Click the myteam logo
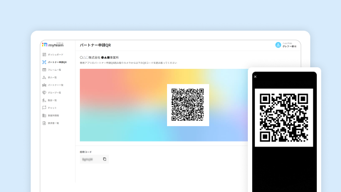The height and width of the screenshot is (192, 341). tap(53, 45)
